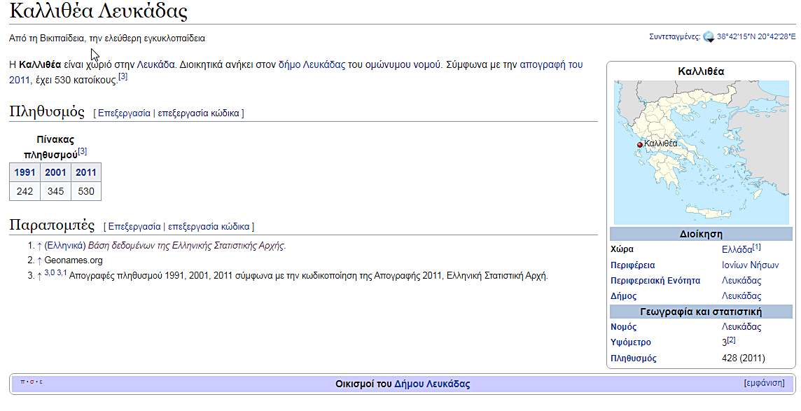Open the Δήμου Λευκάδας link in the navbox title

click(x=432, y=384)
